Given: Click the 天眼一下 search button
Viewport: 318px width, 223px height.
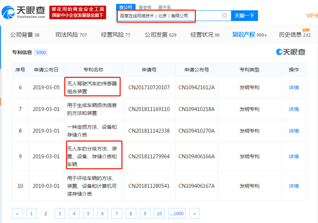Looking at the screenshot, I should click(244, 16).
